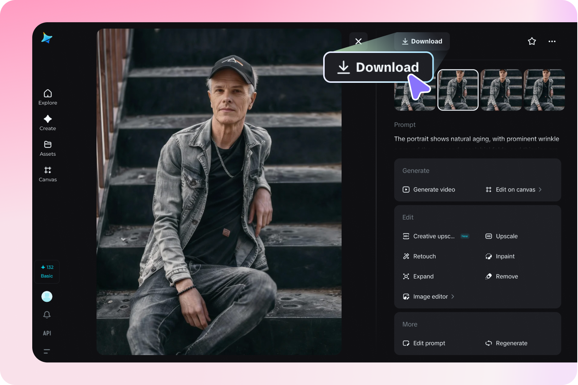Open the API page from the sidebar
This screenshot has height=385, width=578.
pos(47,333)
